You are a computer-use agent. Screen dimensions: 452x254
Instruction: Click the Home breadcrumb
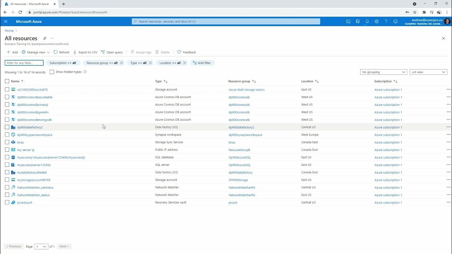pyautogui.click(x=9, y=31)
